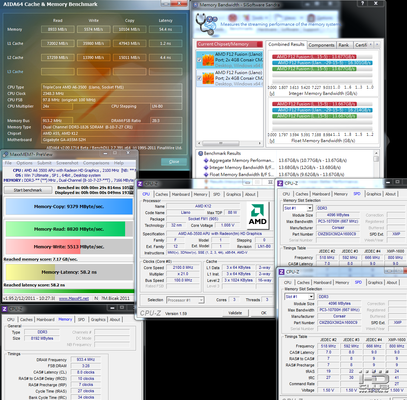
Task: Toggle the first AMD F12 Fusion checkbox
Action: pyautogui.click(x=199, y=60)
